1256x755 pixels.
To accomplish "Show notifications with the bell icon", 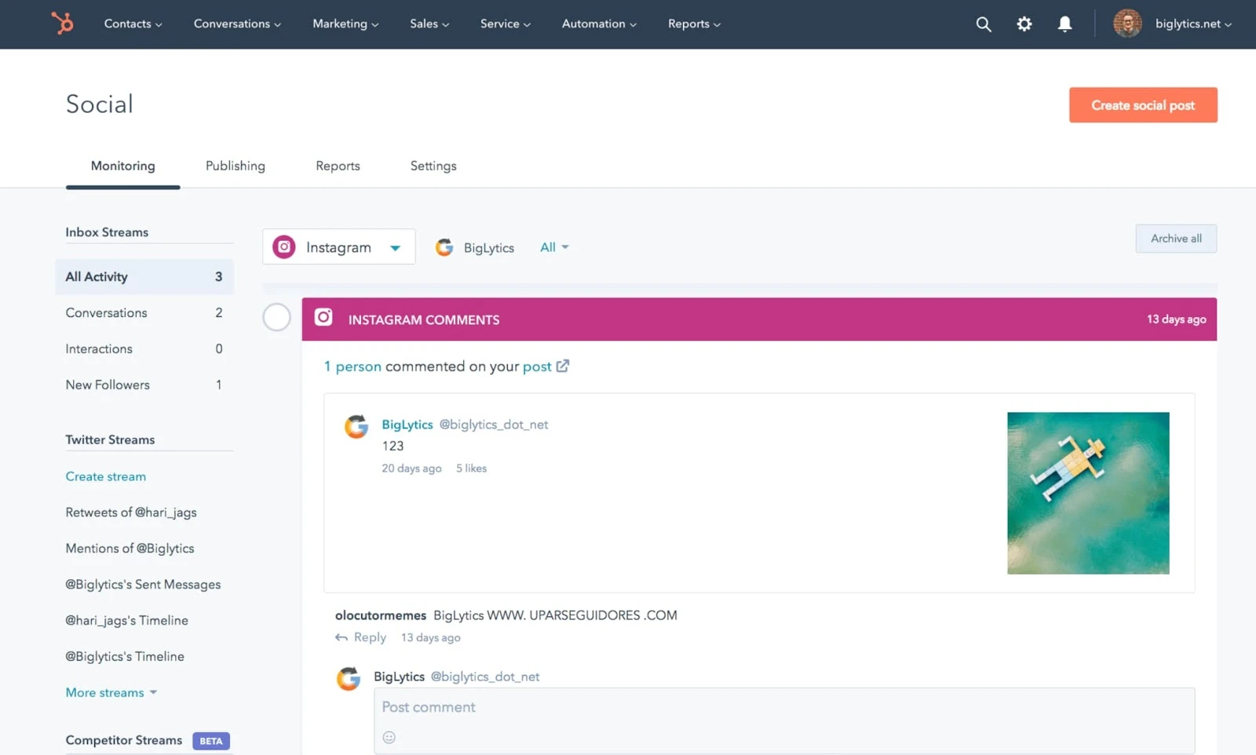I will click(1064, 24).
